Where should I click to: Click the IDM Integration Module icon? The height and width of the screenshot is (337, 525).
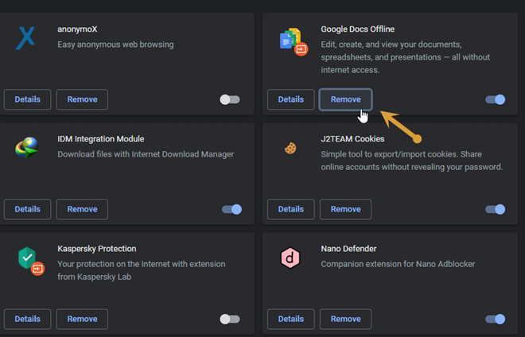[27, 146]
